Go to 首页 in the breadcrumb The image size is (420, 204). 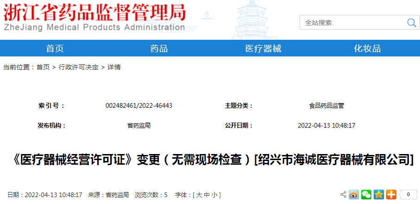point(43,67)
